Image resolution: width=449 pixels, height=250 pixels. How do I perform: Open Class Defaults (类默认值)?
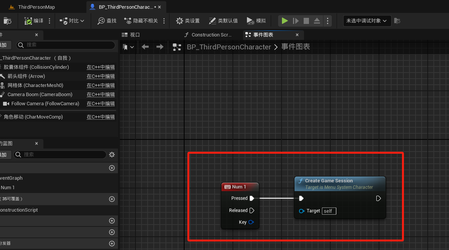[223, 21]
